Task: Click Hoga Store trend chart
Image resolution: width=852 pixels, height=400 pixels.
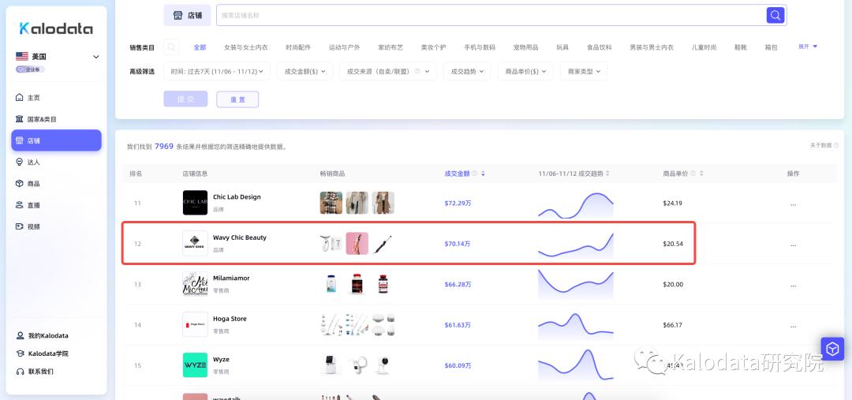Action: 575,324
